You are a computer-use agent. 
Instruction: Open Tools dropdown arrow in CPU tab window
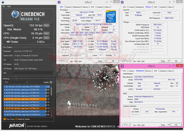coord(105,61)
